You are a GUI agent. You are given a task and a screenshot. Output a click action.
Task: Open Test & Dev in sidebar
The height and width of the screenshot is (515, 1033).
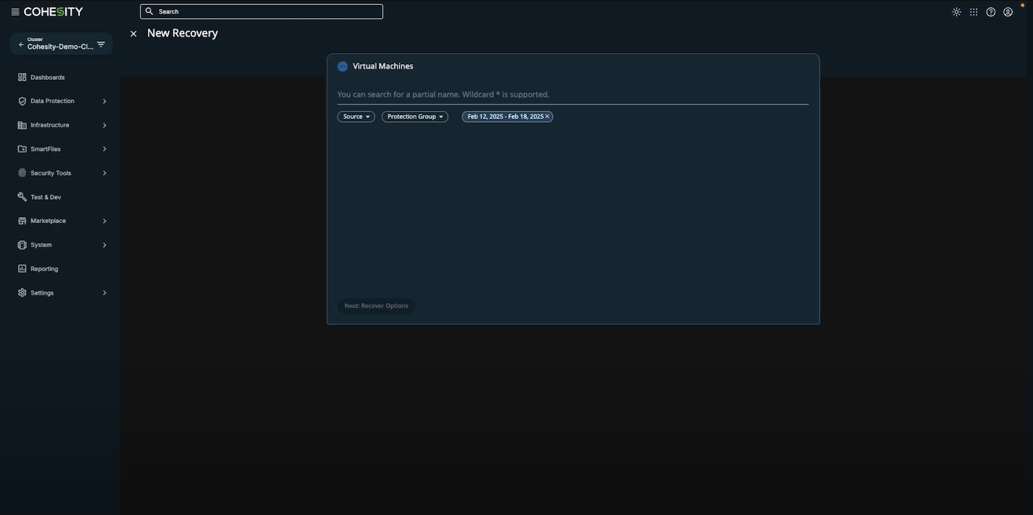coord(45,198)
